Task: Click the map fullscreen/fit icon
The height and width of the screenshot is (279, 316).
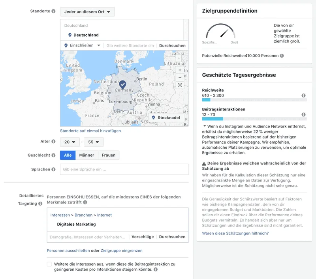Action: click(180, 85)
